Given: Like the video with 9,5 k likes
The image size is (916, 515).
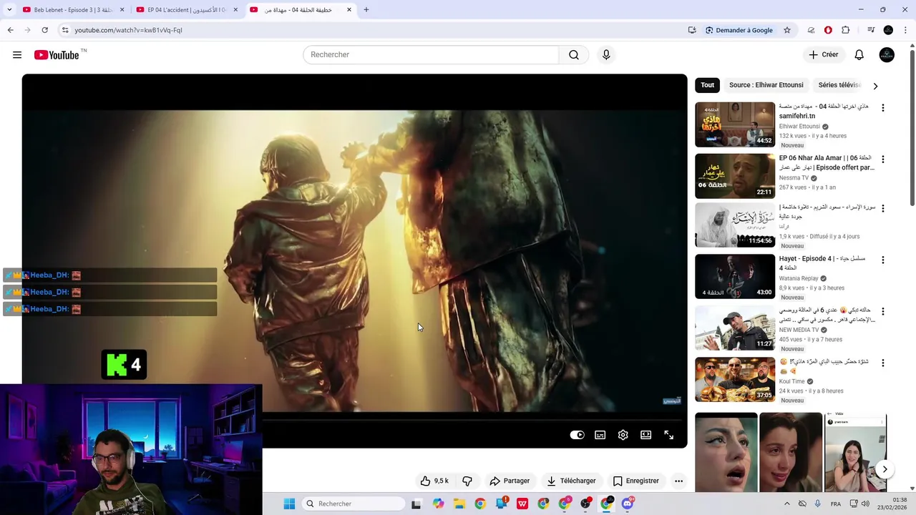Looking at the screenshot, I should 434,481.
